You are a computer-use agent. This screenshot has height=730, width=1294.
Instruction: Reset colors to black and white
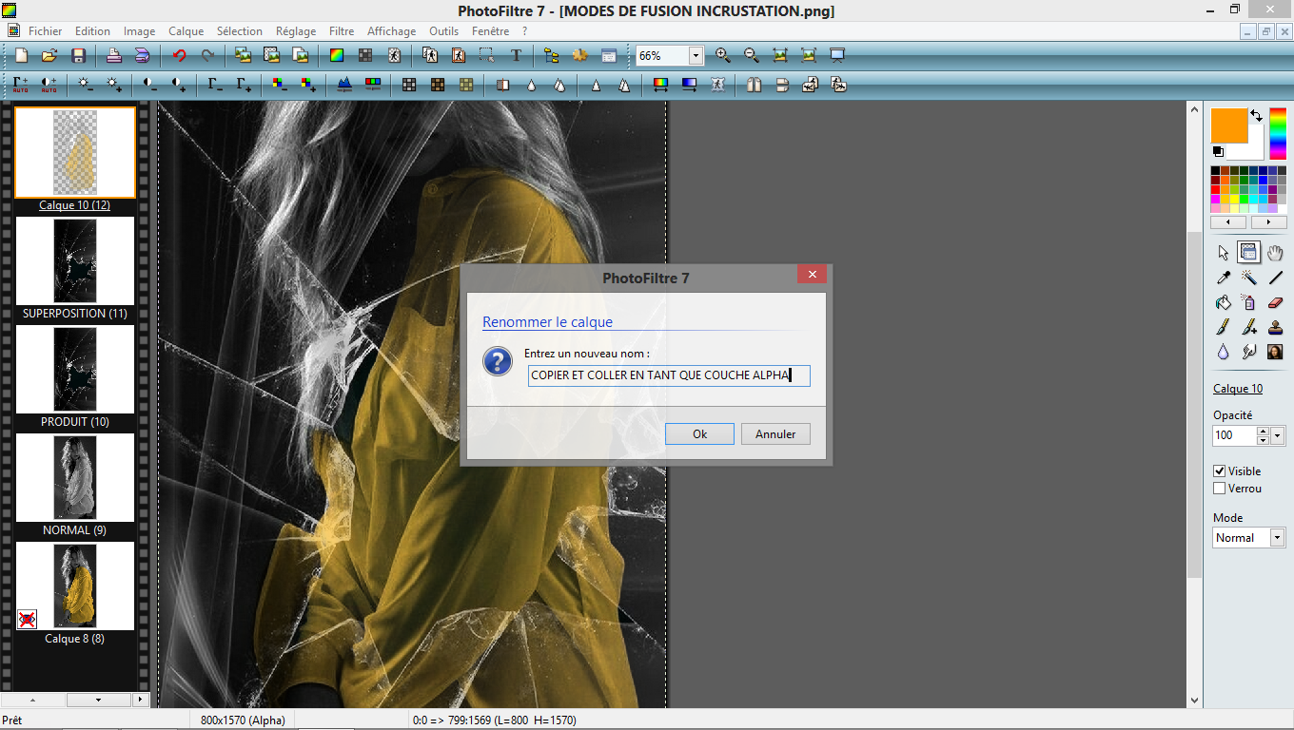[x=1218, y=151]
